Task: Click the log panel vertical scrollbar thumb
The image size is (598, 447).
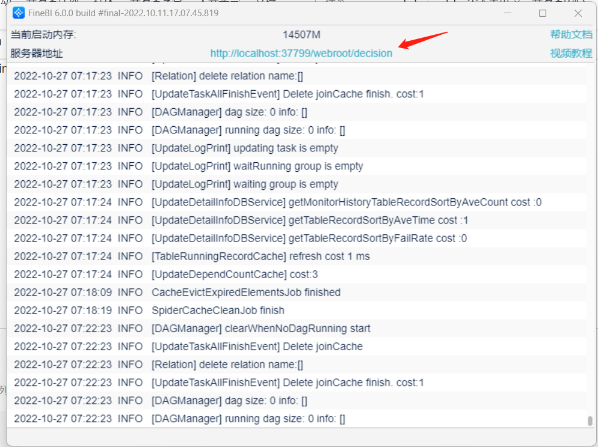Action: coord(590,421)
